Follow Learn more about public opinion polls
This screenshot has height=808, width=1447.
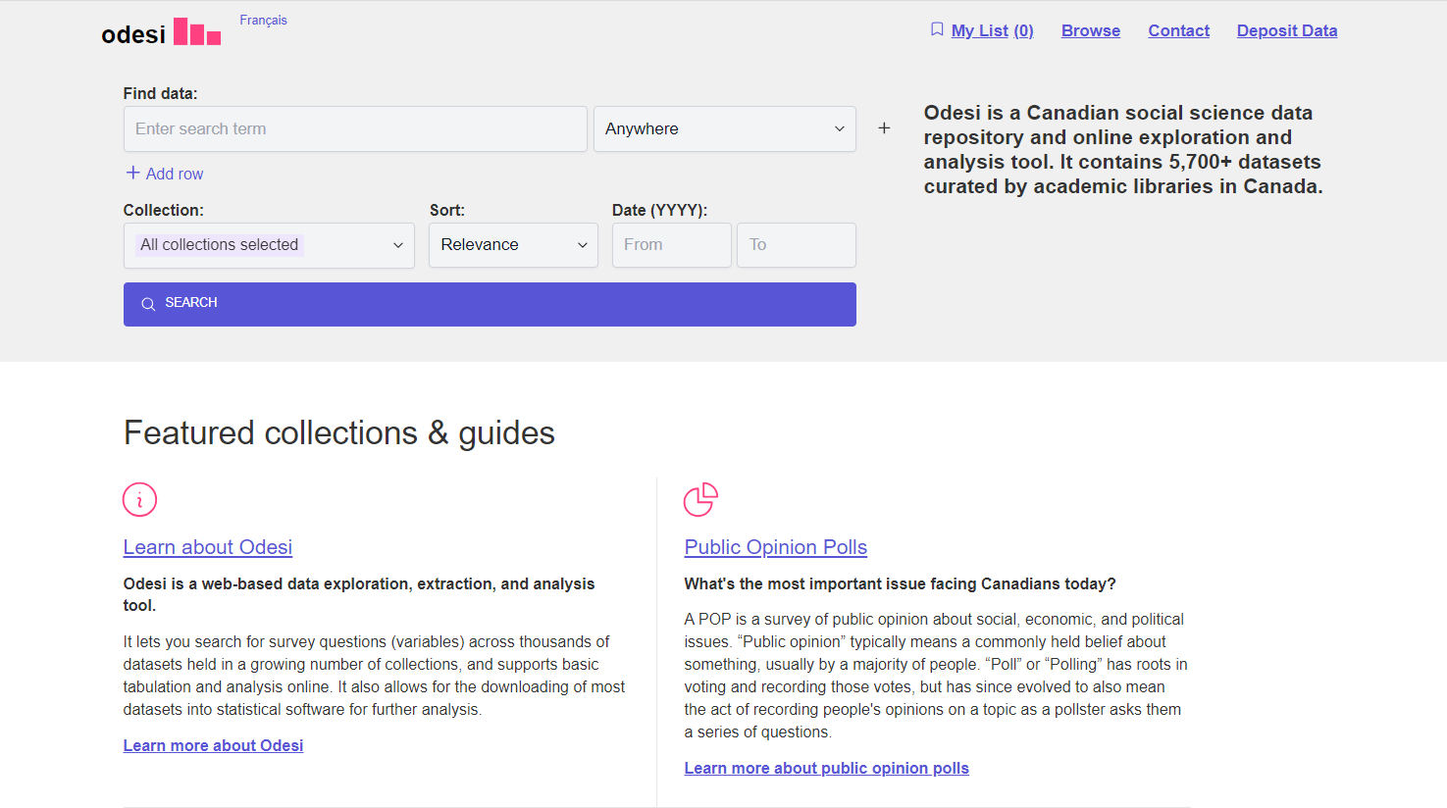pyautogui.click(x=827, y=768)
